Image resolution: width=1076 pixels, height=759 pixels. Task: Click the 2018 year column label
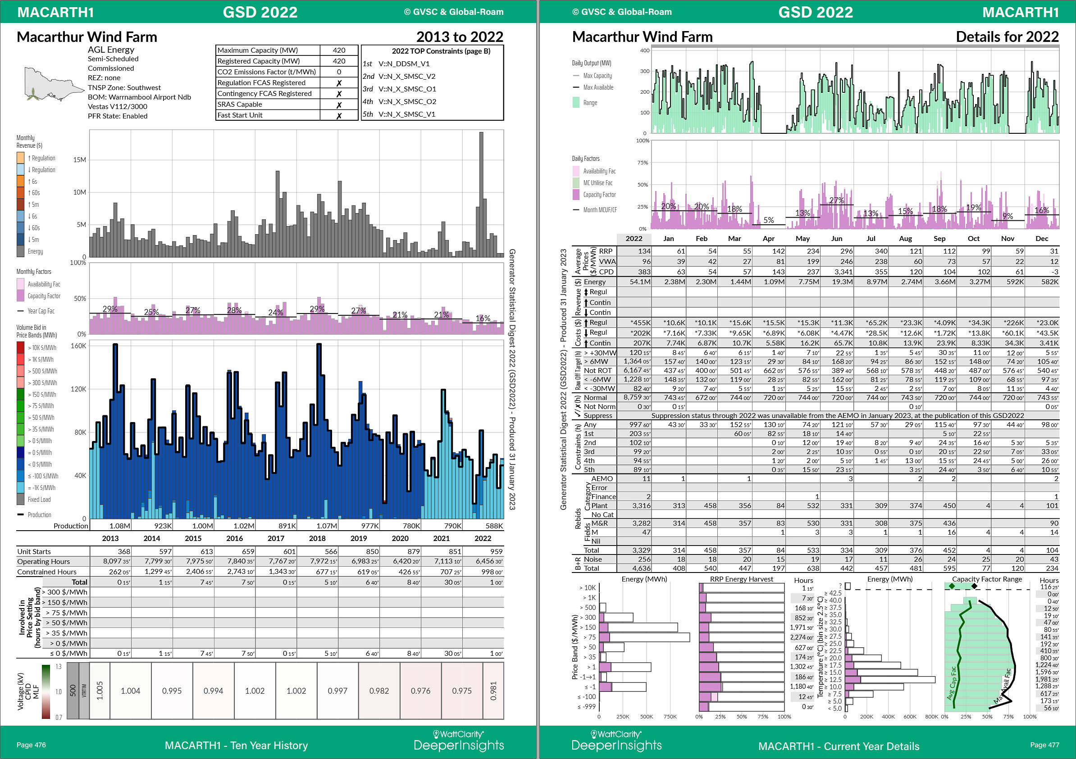pyautogui.click(x=317, y=538)
